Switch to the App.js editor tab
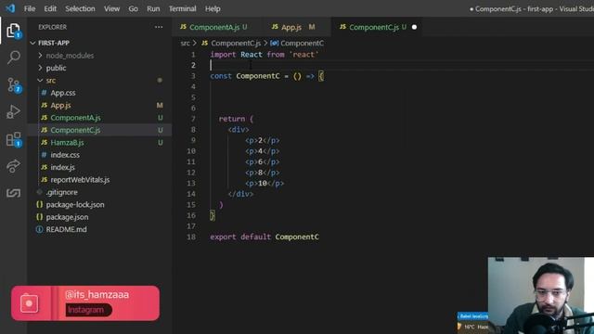Screen dimensions: 594x334 click(297, 27)
